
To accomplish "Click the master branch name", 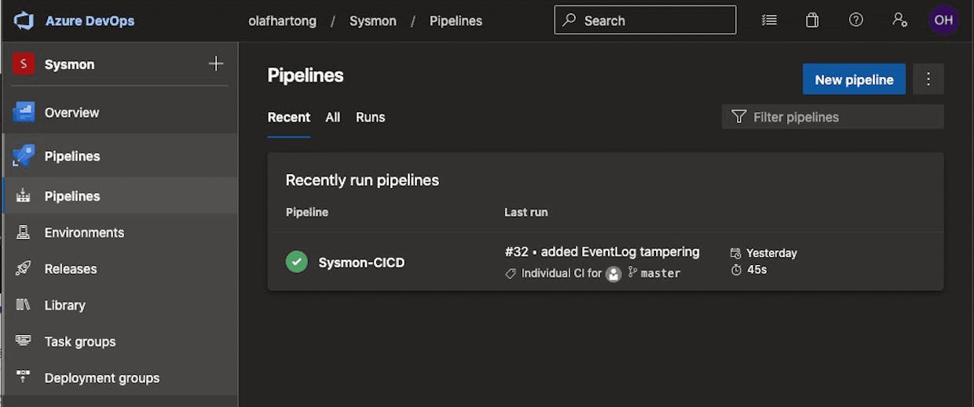I will [661, 274].
